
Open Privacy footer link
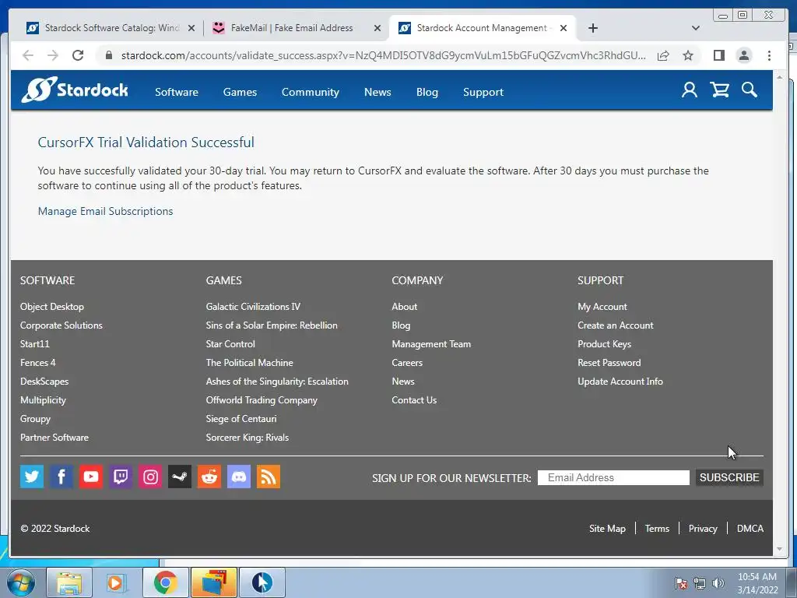703,529
